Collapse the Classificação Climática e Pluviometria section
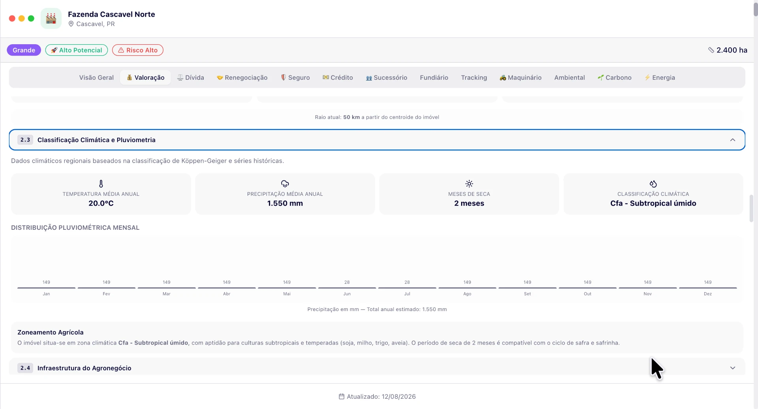 (733, 140)
